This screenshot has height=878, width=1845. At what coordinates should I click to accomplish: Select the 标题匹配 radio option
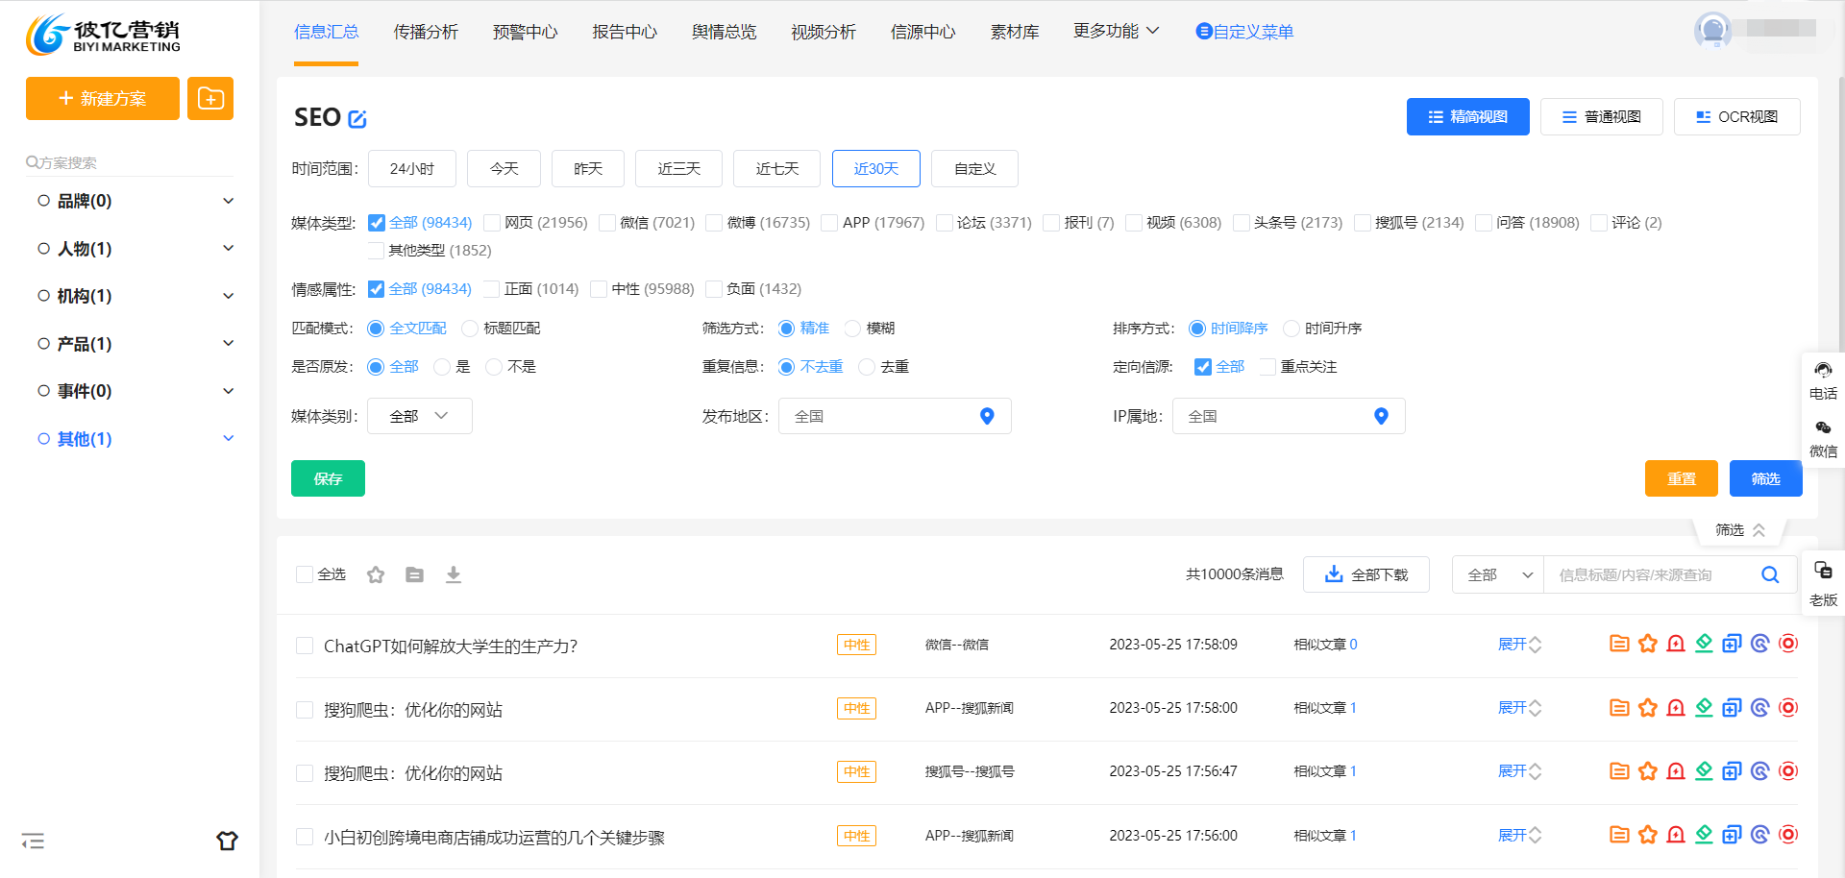coord(470,329)
